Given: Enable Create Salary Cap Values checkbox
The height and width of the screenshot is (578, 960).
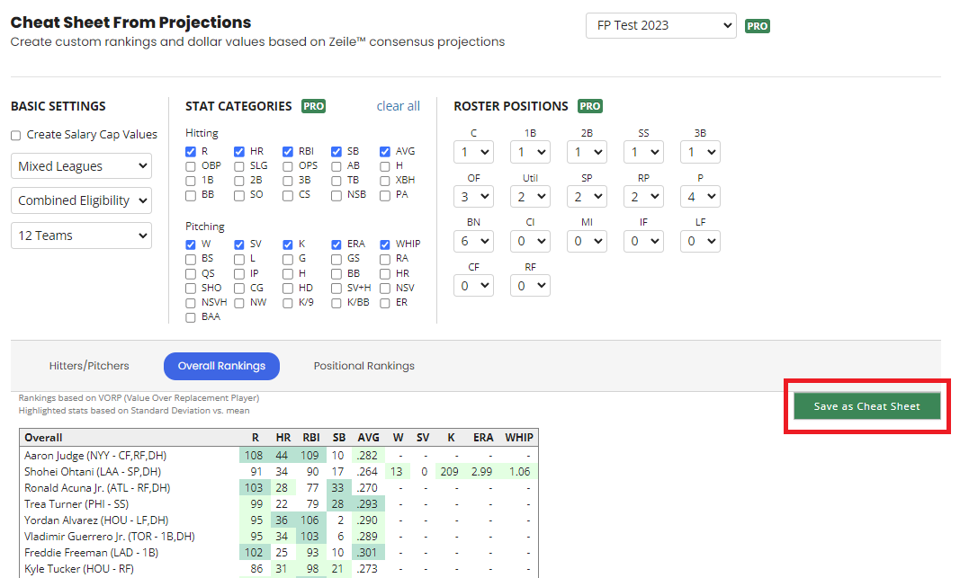Looking at the screenshot, I should coord(16,135).
